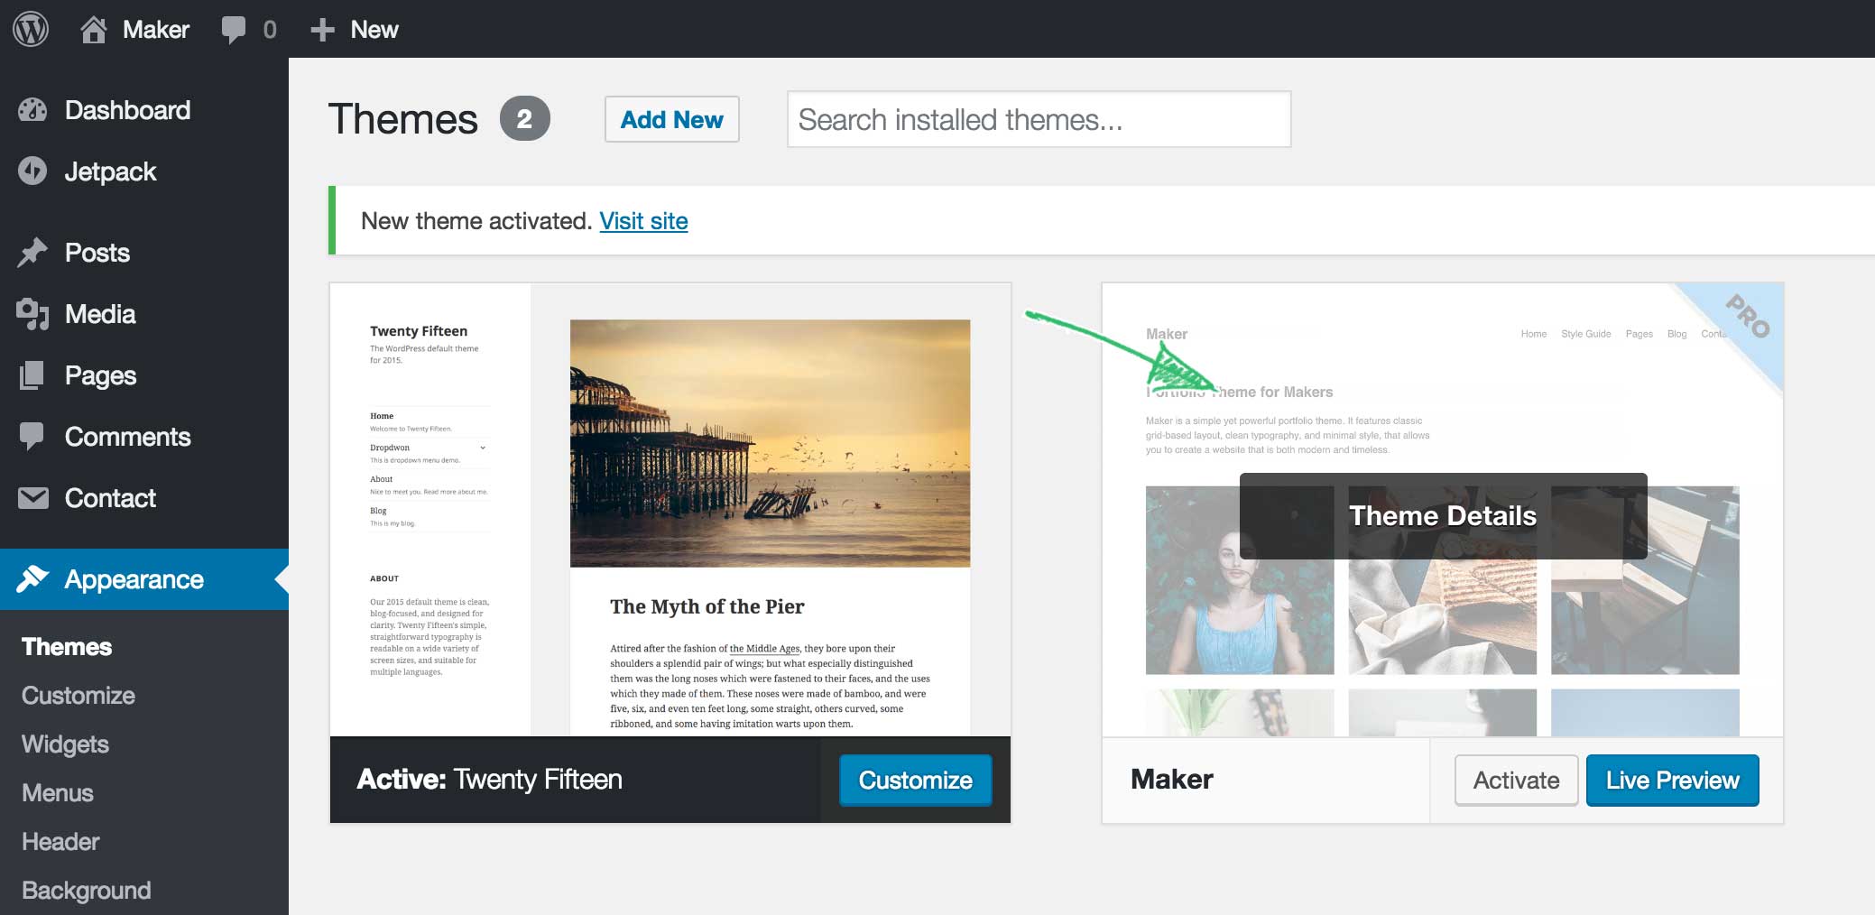Viewport: 1875px width, 915px height.
Task: Click the home icon beside Maker
Action: click(93, 30)
